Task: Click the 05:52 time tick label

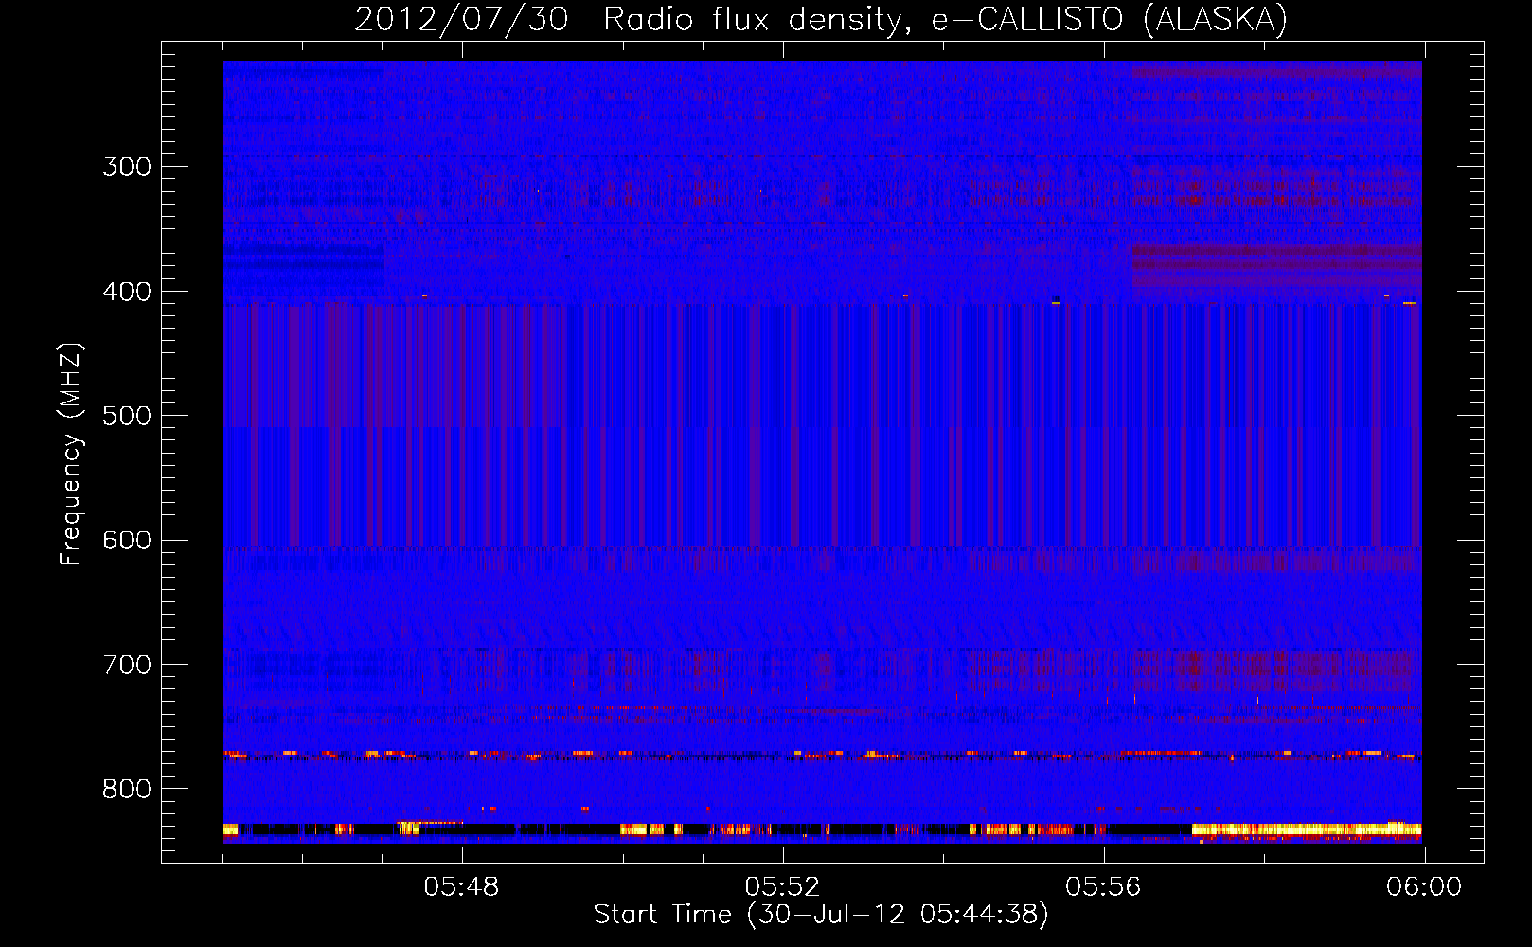Action: tap(782, 887)
